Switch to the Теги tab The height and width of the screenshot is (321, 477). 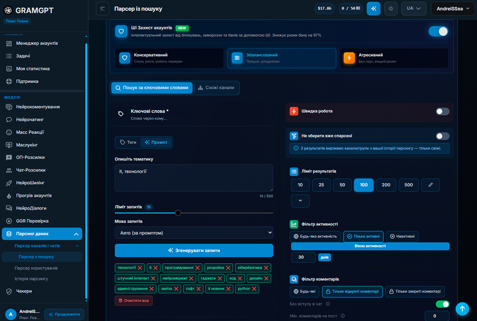128,142
